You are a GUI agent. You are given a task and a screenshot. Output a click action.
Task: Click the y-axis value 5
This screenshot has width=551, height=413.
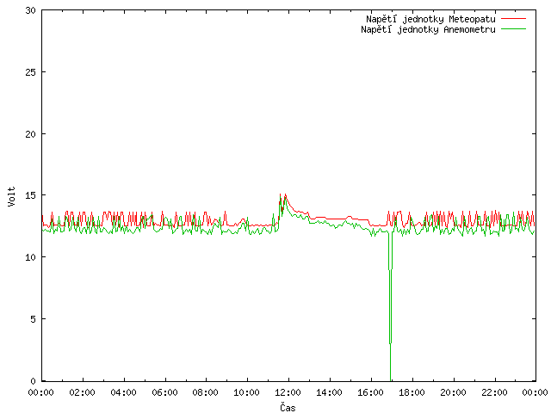pyautogui.click(x=33, y=319)
